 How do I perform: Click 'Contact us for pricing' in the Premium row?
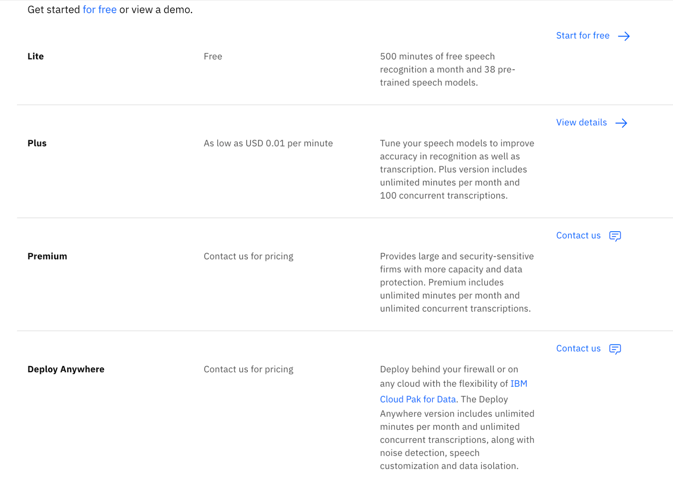click(249, 256)
